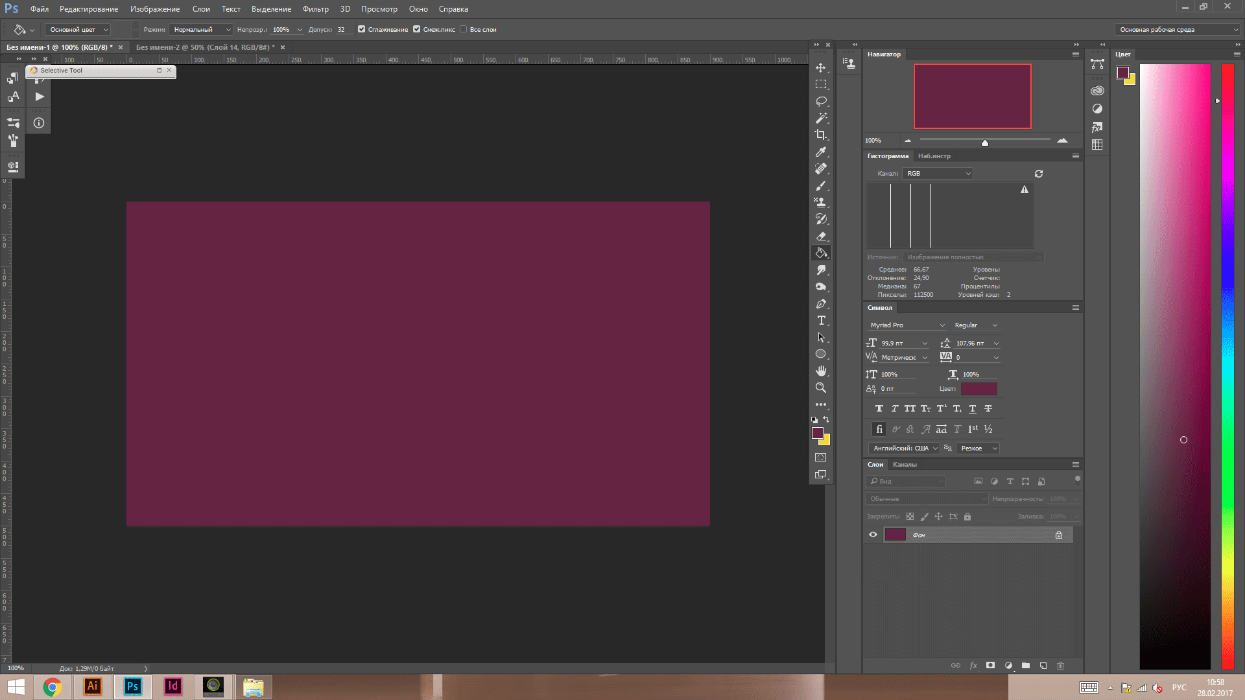1245x700 pixels.
Task: Click the Underline text style button
Action: 973,409
